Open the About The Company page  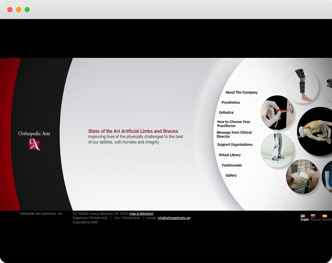pos(241,92)
